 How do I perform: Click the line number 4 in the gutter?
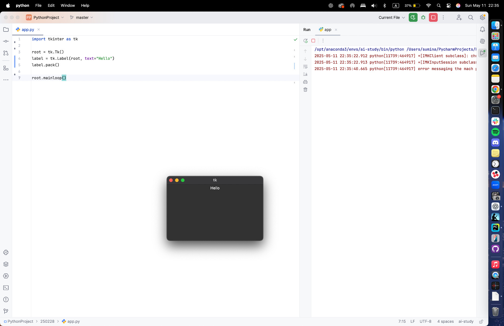click(x=19, y=58)
